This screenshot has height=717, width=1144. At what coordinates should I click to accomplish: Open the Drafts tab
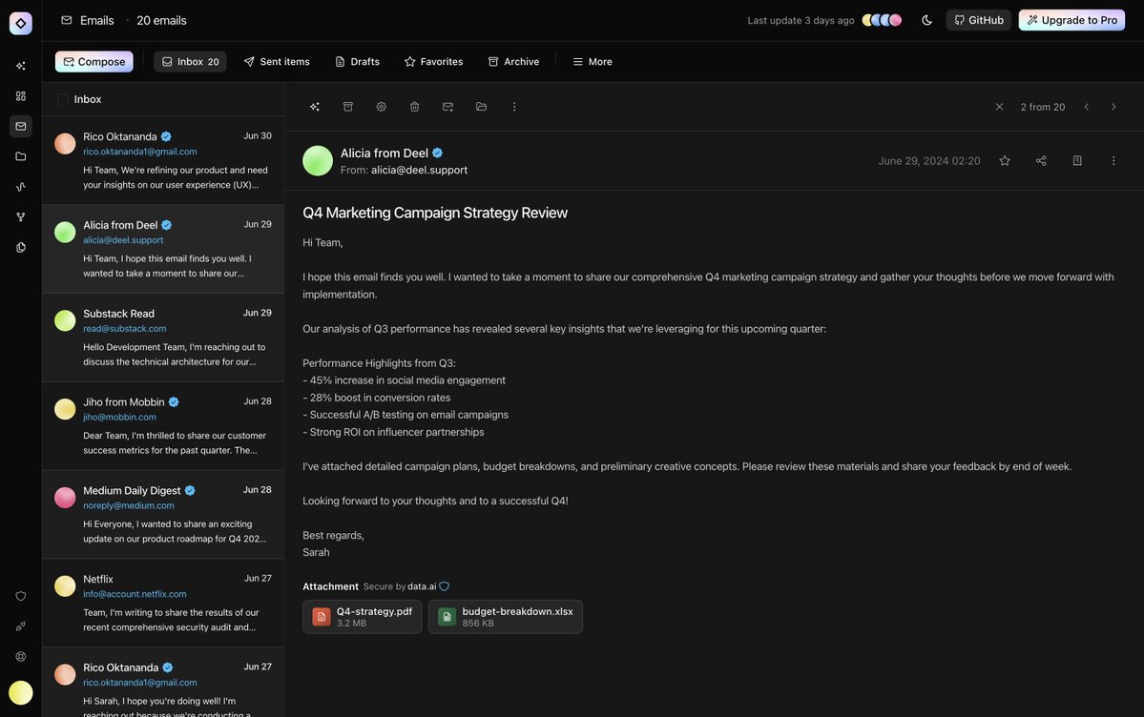click(x=358, y=61)
